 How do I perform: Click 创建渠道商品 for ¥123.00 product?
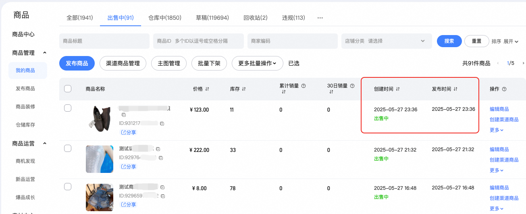point(504,120)
